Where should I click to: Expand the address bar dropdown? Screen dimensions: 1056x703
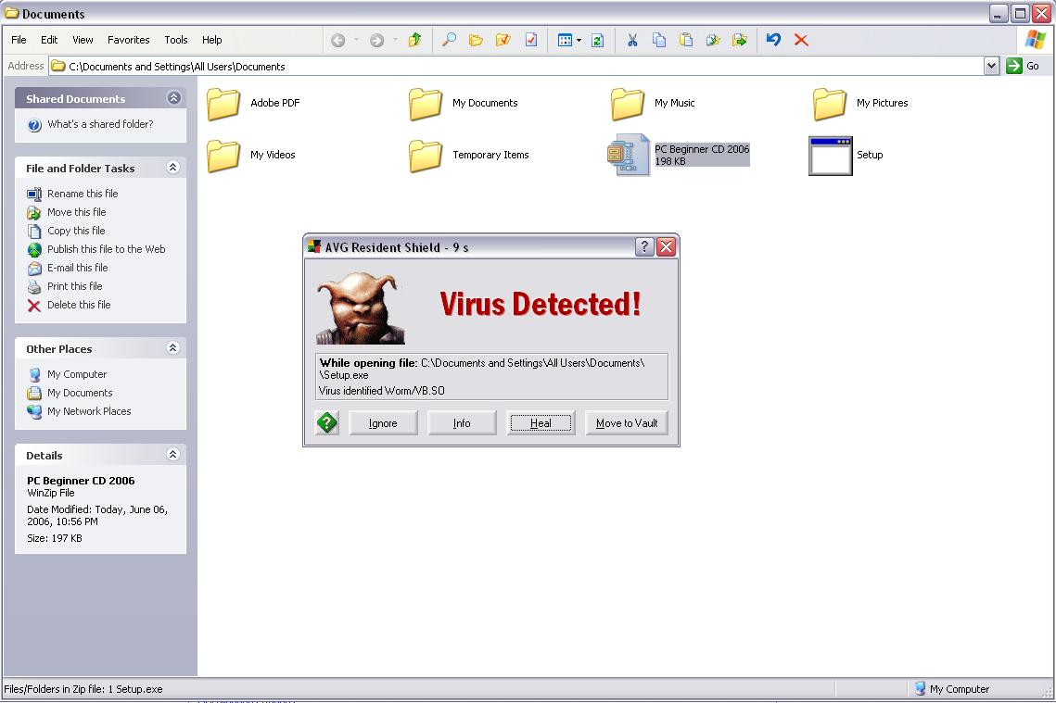click(x=991, y=66)
